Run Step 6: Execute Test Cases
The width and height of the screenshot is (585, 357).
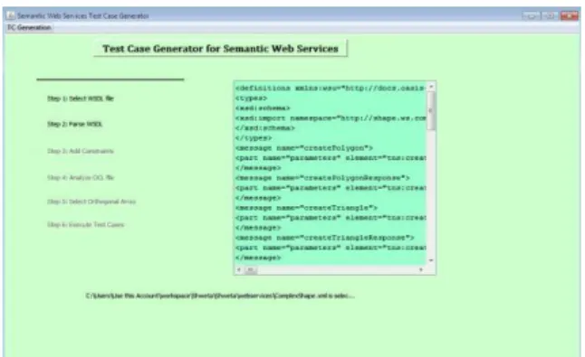click(85, 224)
